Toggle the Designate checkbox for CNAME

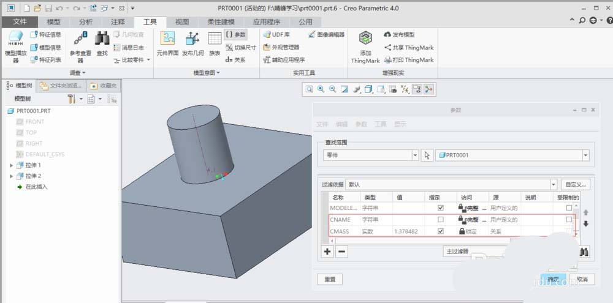click(441, 220)
